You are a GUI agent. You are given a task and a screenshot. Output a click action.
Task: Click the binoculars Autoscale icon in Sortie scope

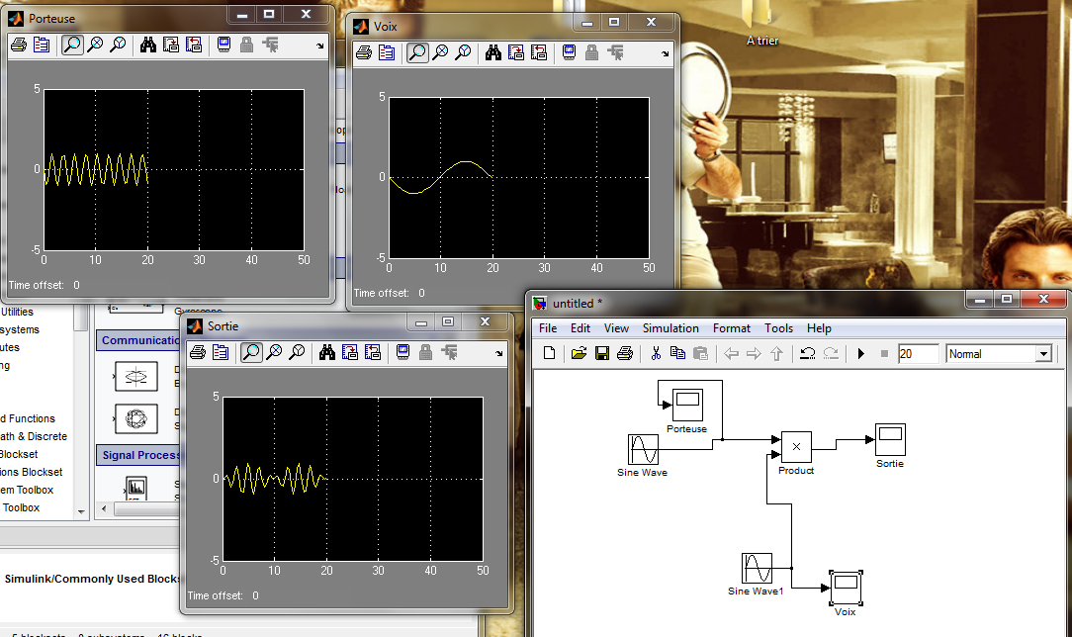pos(327,351)
